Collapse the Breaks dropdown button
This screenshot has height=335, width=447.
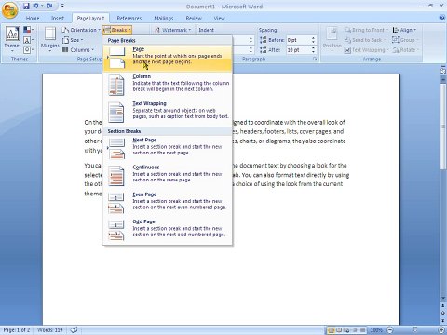tap(117, 30)
